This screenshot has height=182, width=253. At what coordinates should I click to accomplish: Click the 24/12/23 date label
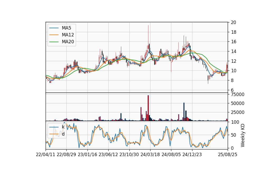tap(192, 155)
